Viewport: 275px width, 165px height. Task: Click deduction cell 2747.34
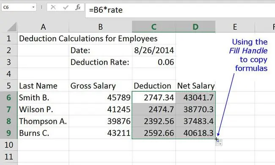(x=154, y=97)
